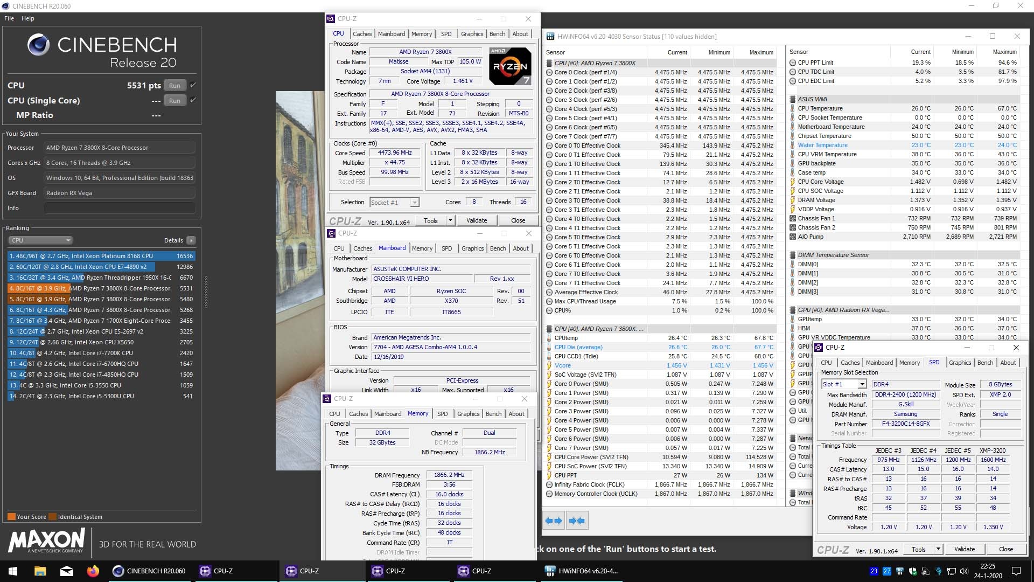Click HWiNFO shrink columns inward-arrows icon
This screenshot has width=1034, height=582.
tap(577, 521)
